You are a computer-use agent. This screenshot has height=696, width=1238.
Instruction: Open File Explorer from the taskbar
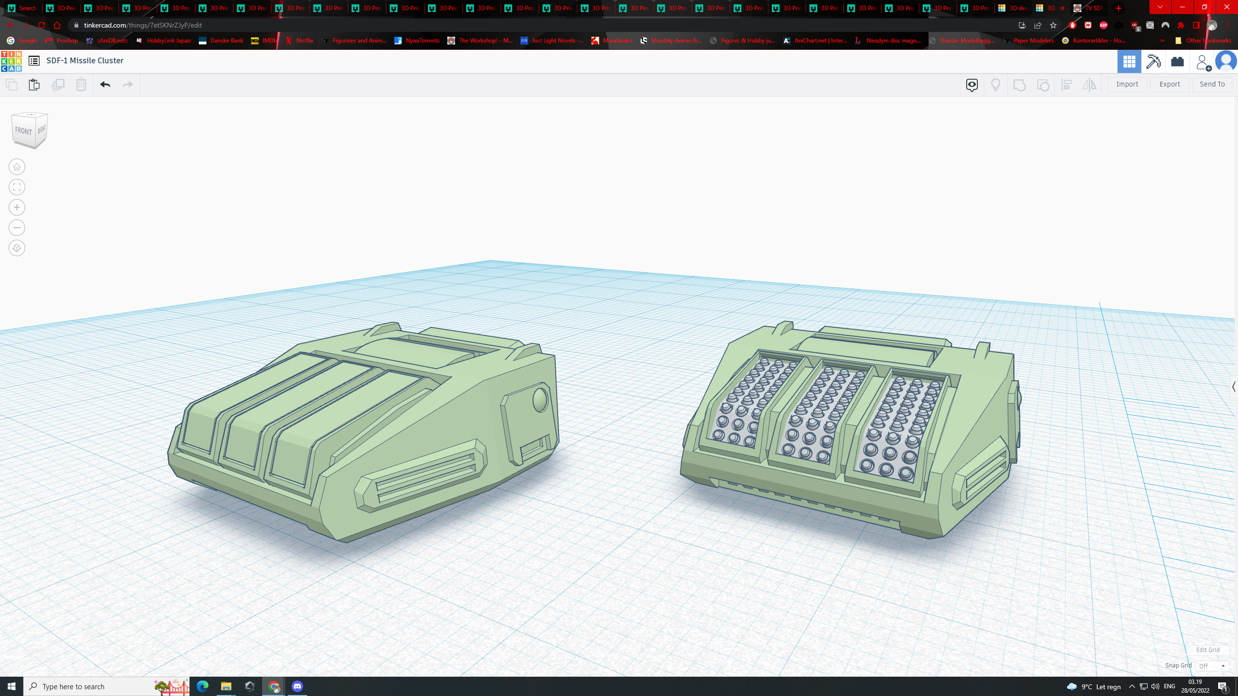tap(226, 686)
